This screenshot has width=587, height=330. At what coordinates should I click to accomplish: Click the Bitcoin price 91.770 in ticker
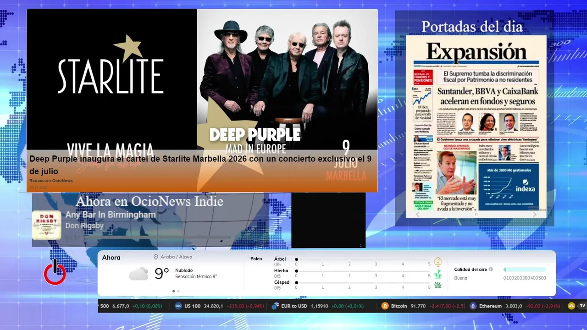click(x=419, y=306)
